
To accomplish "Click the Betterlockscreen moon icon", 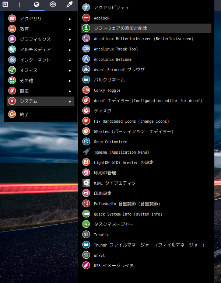I will tap(86, 38).
